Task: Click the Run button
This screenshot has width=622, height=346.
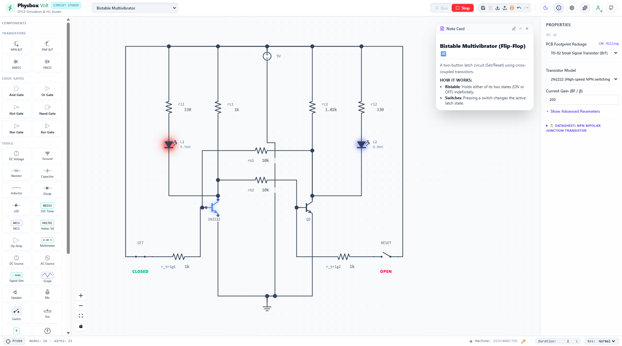Action: tap(441, 8)
